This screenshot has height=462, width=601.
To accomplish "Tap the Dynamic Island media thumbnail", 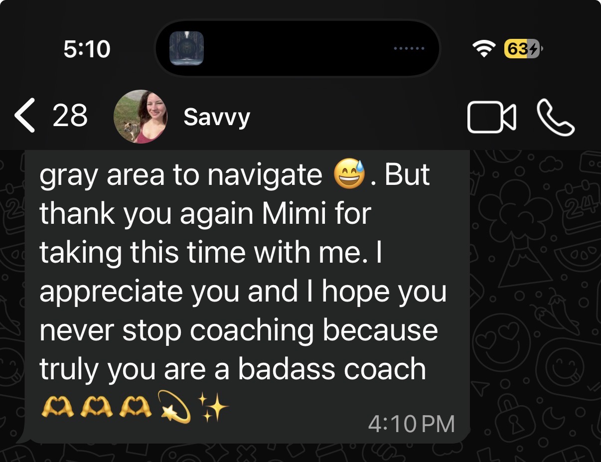I will point(186,48).
